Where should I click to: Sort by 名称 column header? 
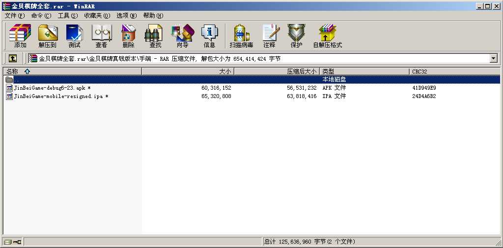tap(73, 72)
